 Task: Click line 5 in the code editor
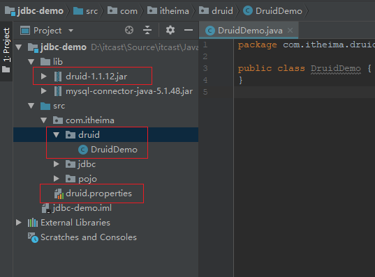point(304,92)
